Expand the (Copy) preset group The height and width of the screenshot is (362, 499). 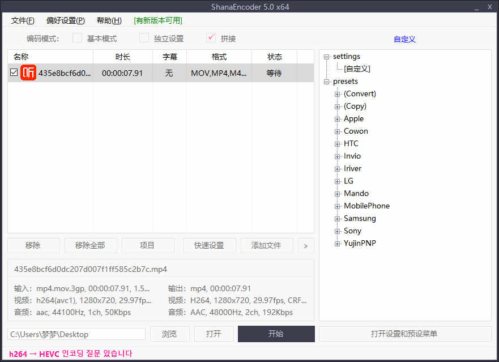[x=338, y=107]
